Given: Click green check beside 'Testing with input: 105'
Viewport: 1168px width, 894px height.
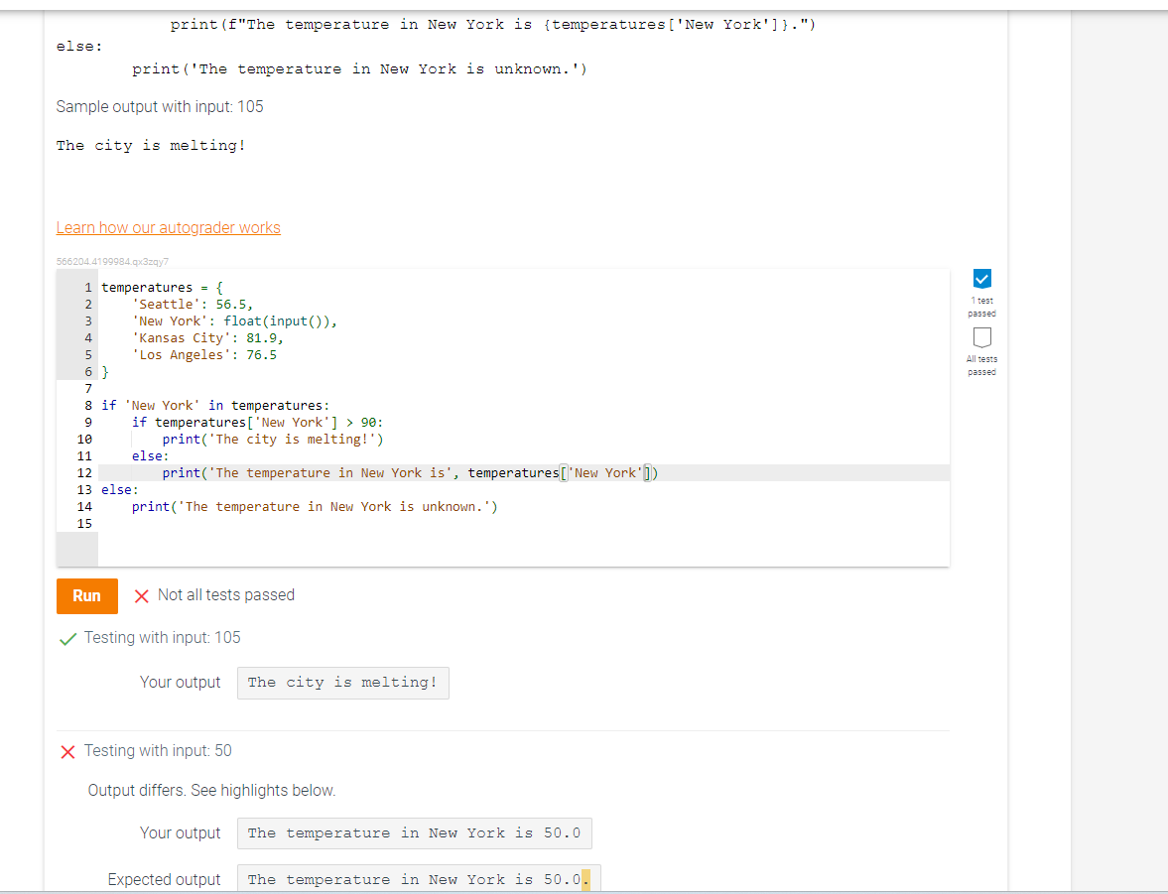Looking at the screenshot, I should tap(67, 639).
